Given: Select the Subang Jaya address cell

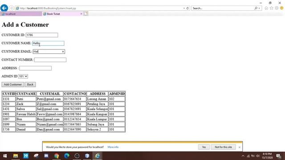Looking at the screenshot, I should (x=97, y=124).
